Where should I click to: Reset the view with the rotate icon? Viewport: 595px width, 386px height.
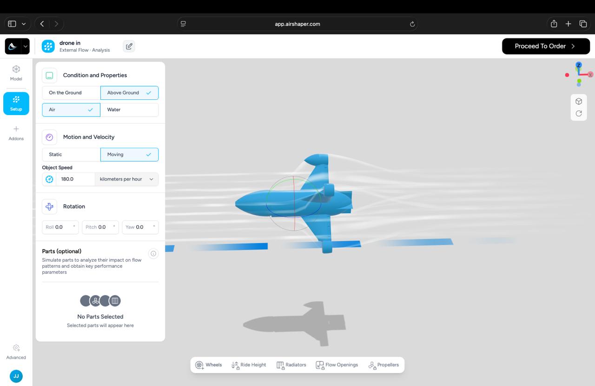579,114
